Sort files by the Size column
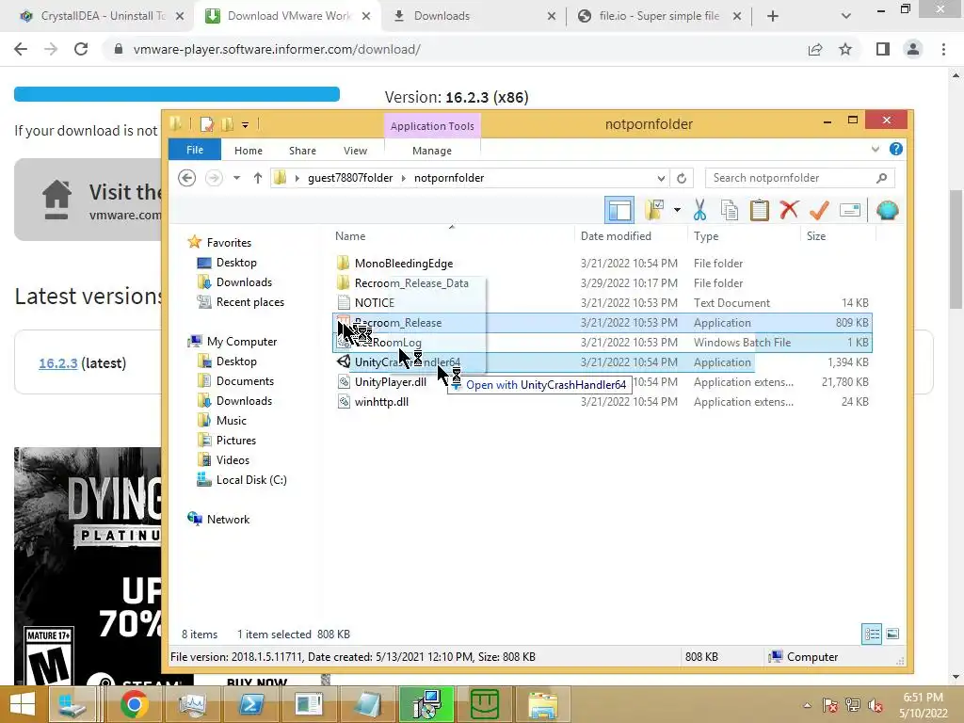The width and height of the screenshot is (964, 723). 816,236
